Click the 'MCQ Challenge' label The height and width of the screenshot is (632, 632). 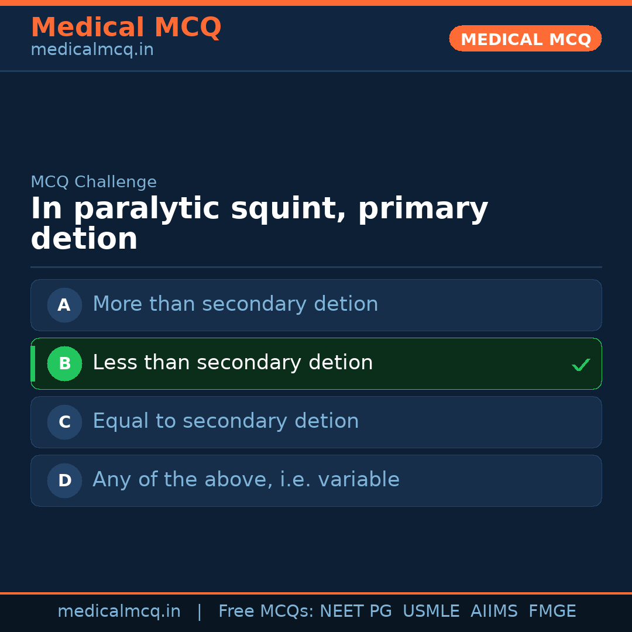[94, 182]
